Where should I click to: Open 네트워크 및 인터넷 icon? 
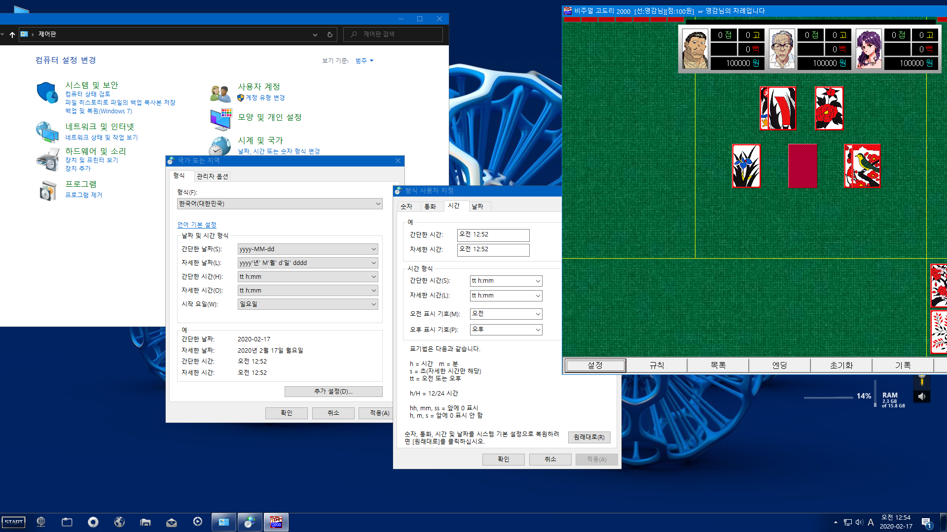tap(47, 132)
